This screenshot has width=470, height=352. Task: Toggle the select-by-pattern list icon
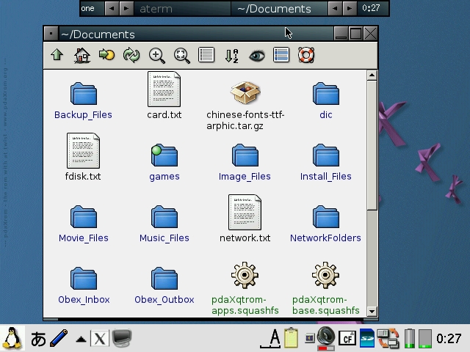[x=206, y=55]
